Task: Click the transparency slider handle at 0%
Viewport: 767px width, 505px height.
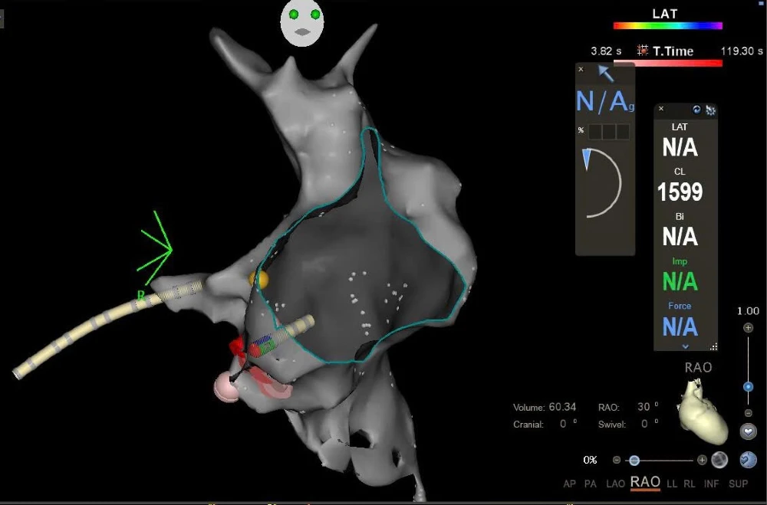Action: click(x=634, y=460)
